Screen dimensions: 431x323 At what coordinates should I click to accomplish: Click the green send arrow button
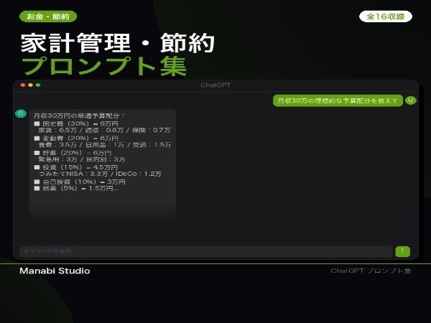click(x=402, y=251)
